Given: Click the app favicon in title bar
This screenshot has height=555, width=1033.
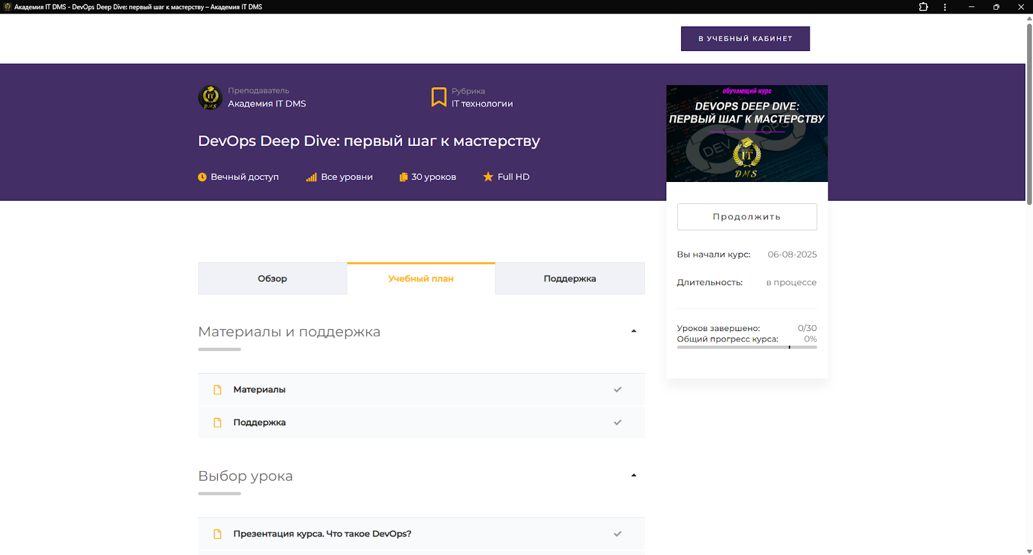Looking at the screenshot, I should click(x=8, y=7).
